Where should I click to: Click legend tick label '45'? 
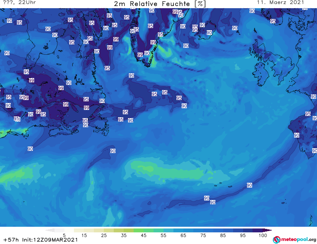(144, 235)
